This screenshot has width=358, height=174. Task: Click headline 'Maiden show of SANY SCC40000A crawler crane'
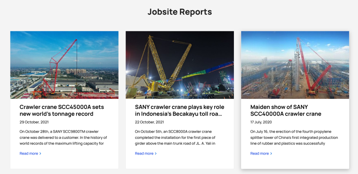click(286, 110)
